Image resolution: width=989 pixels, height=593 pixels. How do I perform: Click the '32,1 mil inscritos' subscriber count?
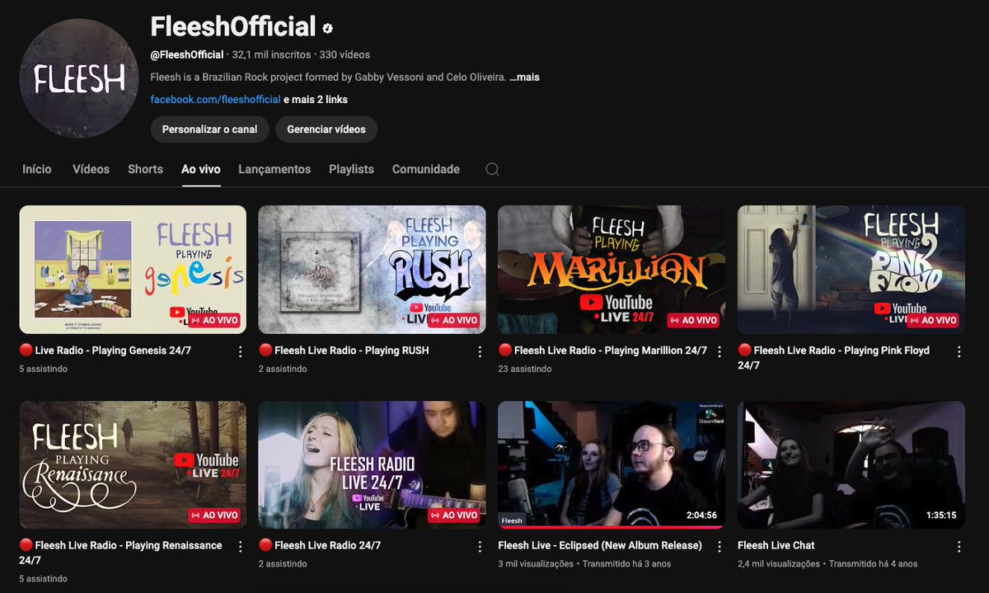tap(271, 54)
